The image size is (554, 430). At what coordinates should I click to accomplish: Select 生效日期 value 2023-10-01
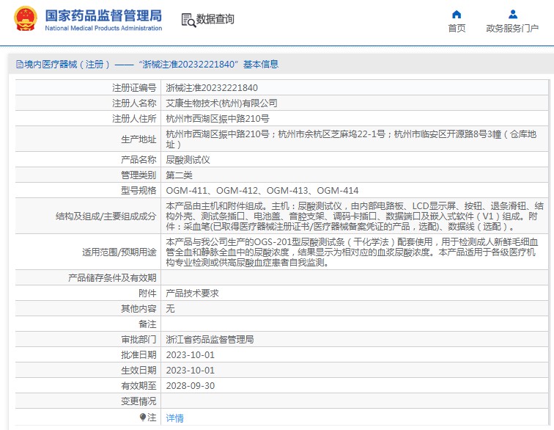coord(190,370)
